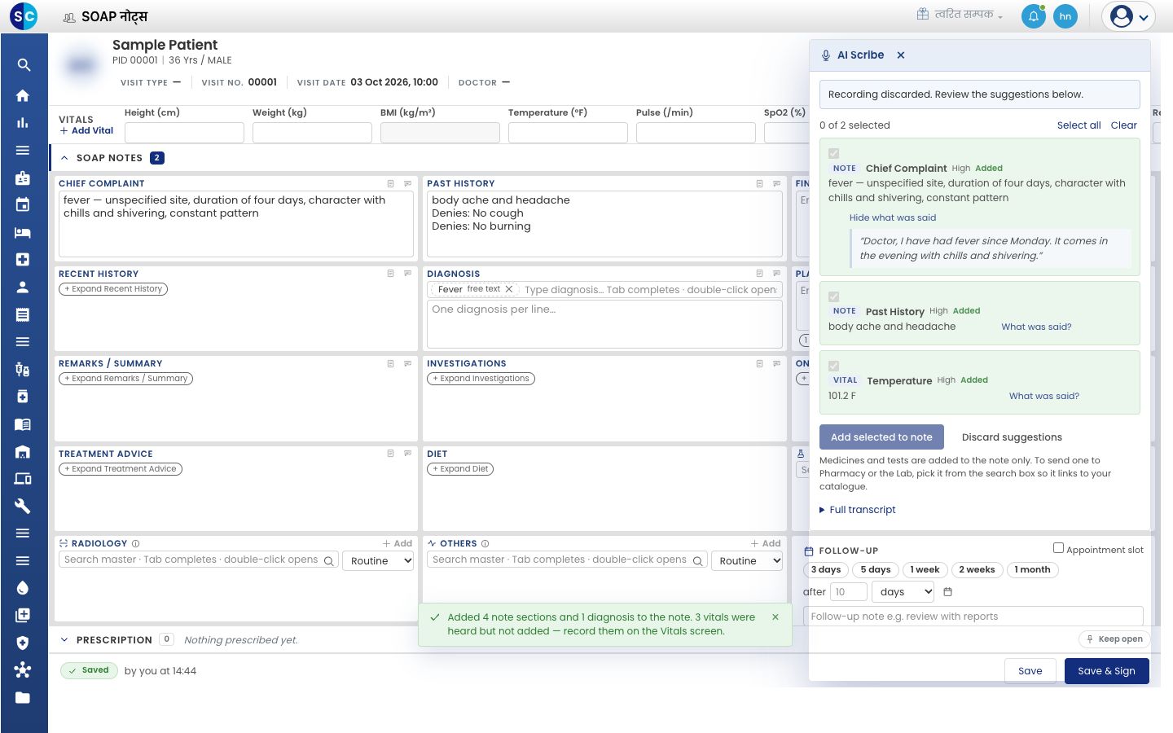This screenshot has height=733, width=1173.
Task: Open the notifications bell icon
Action: [1033, 16]
